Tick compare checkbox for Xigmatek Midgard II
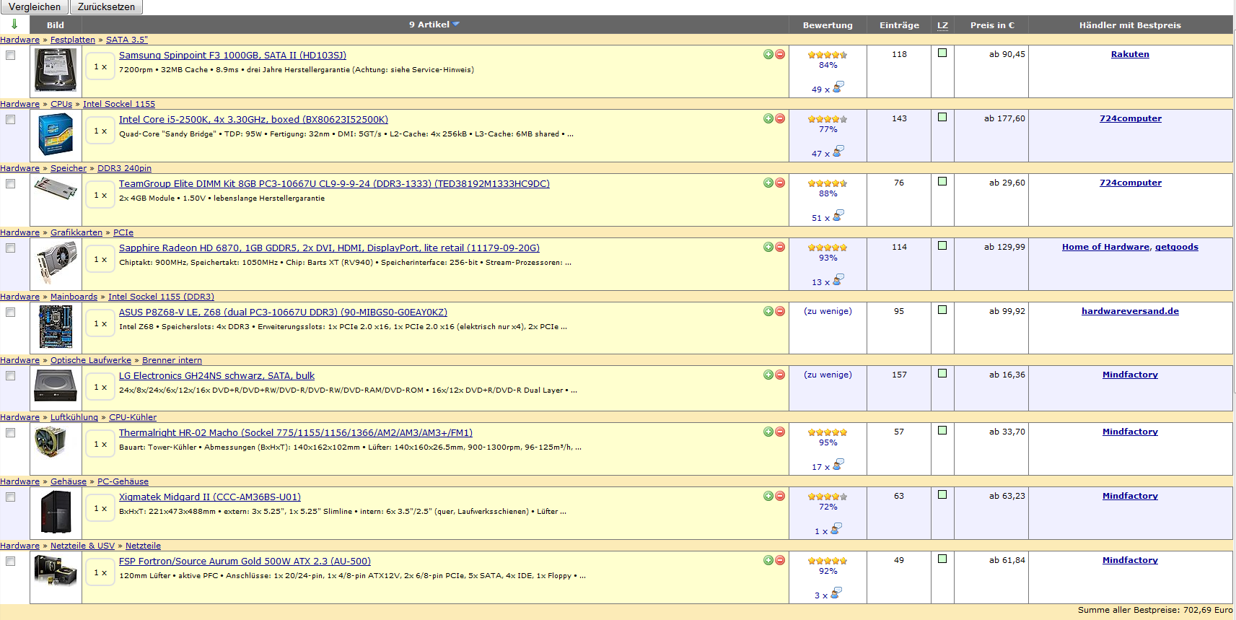The height and width of the screenshot is (620, 1236). (10, 497)
